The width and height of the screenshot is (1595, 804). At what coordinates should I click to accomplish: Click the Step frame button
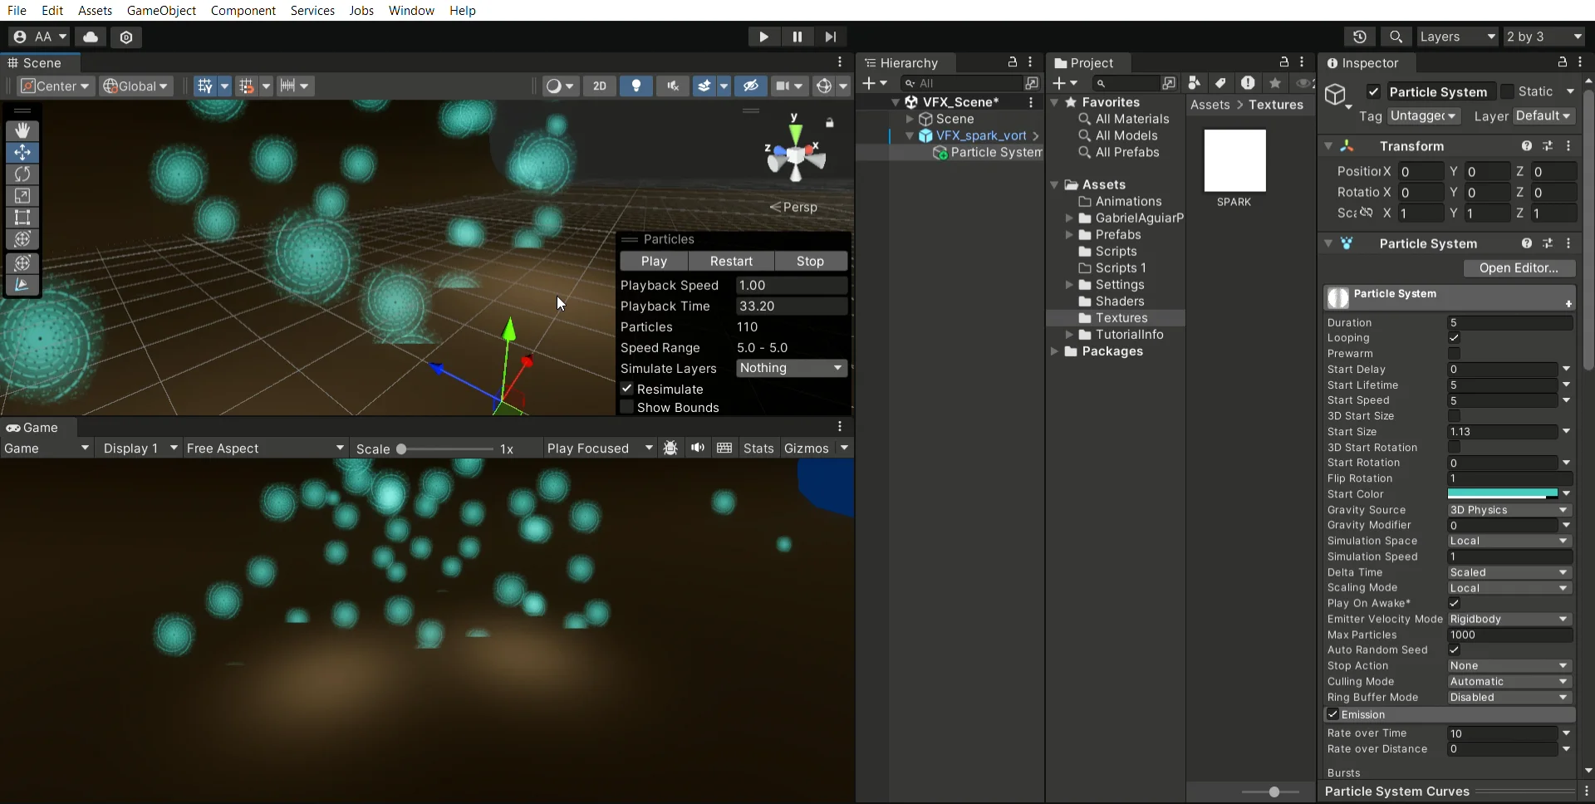click(830, 37)
